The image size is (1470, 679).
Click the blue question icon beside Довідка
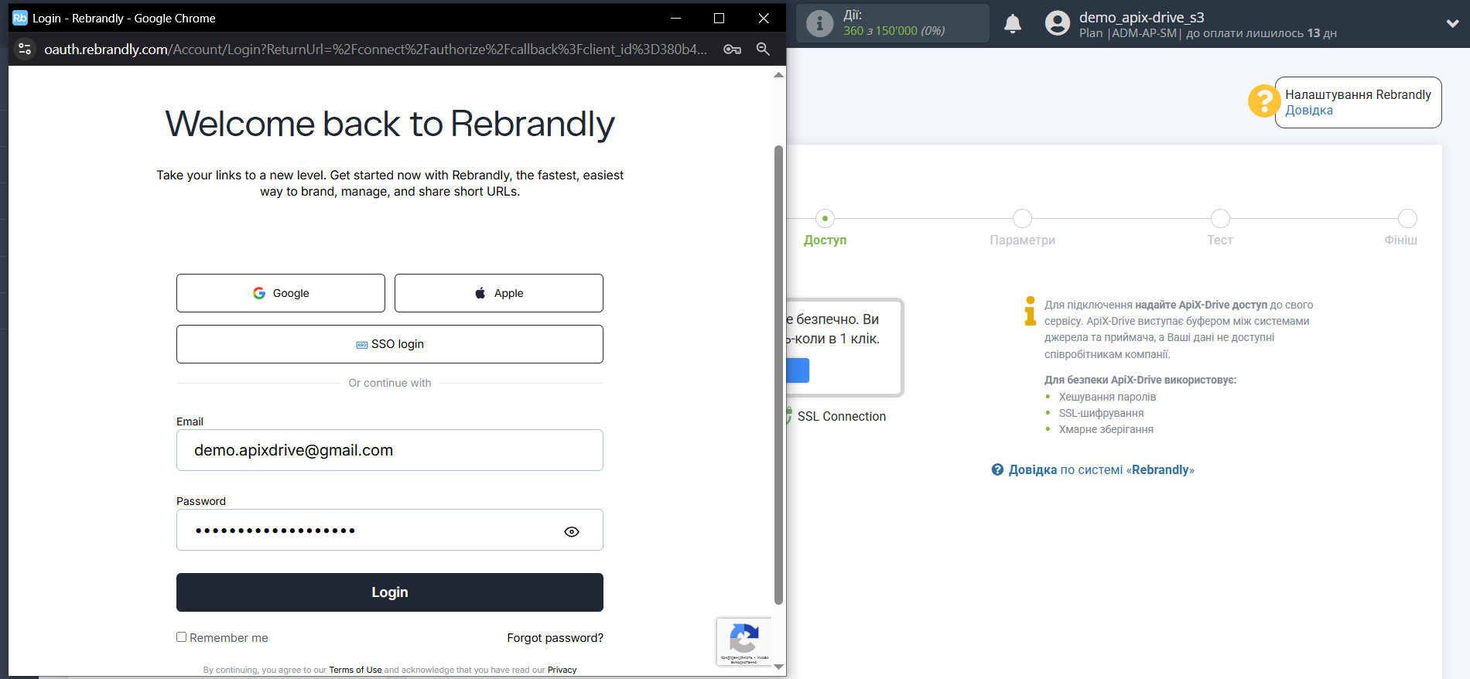pyautogui.click(x=998, y=469)
